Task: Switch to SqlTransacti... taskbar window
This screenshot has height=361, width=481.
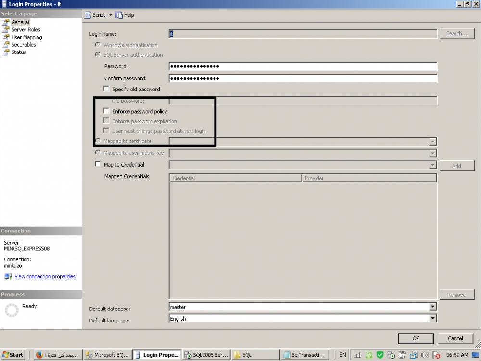Action: (305, 355)
